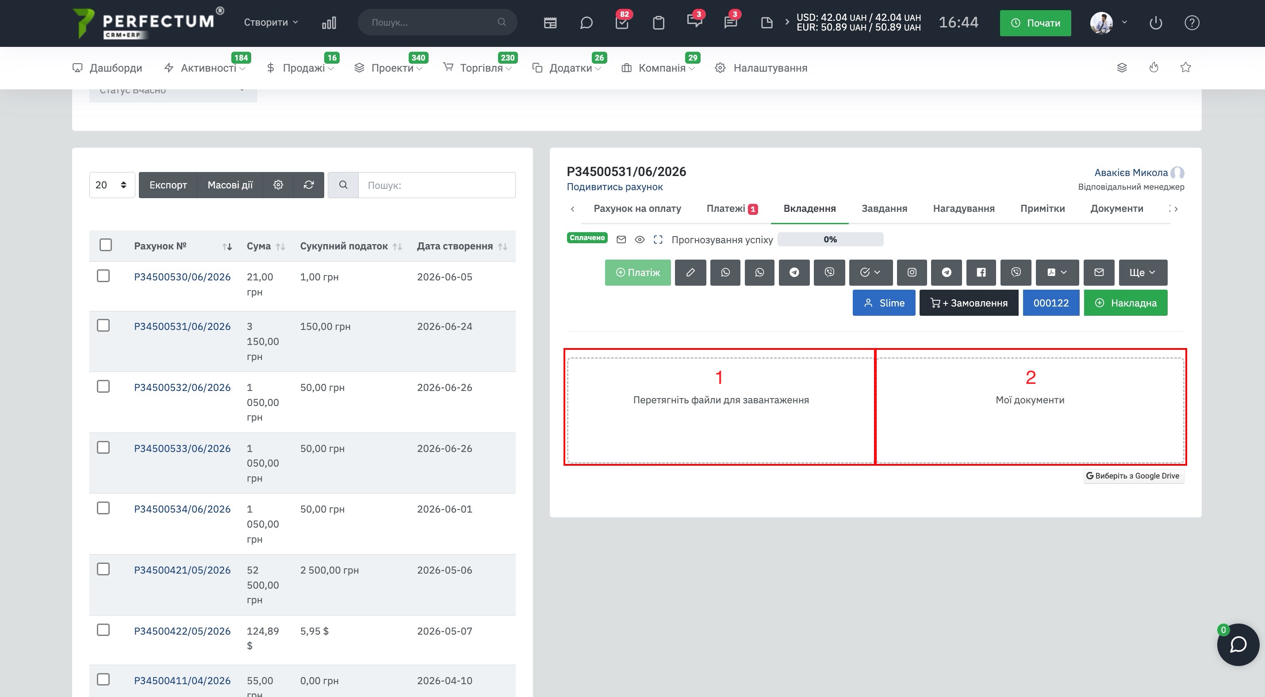The height and width of the screenshot is (697, 1265).
Task: Click the flame icon in the navigation bar
Action: [1154, 68]
